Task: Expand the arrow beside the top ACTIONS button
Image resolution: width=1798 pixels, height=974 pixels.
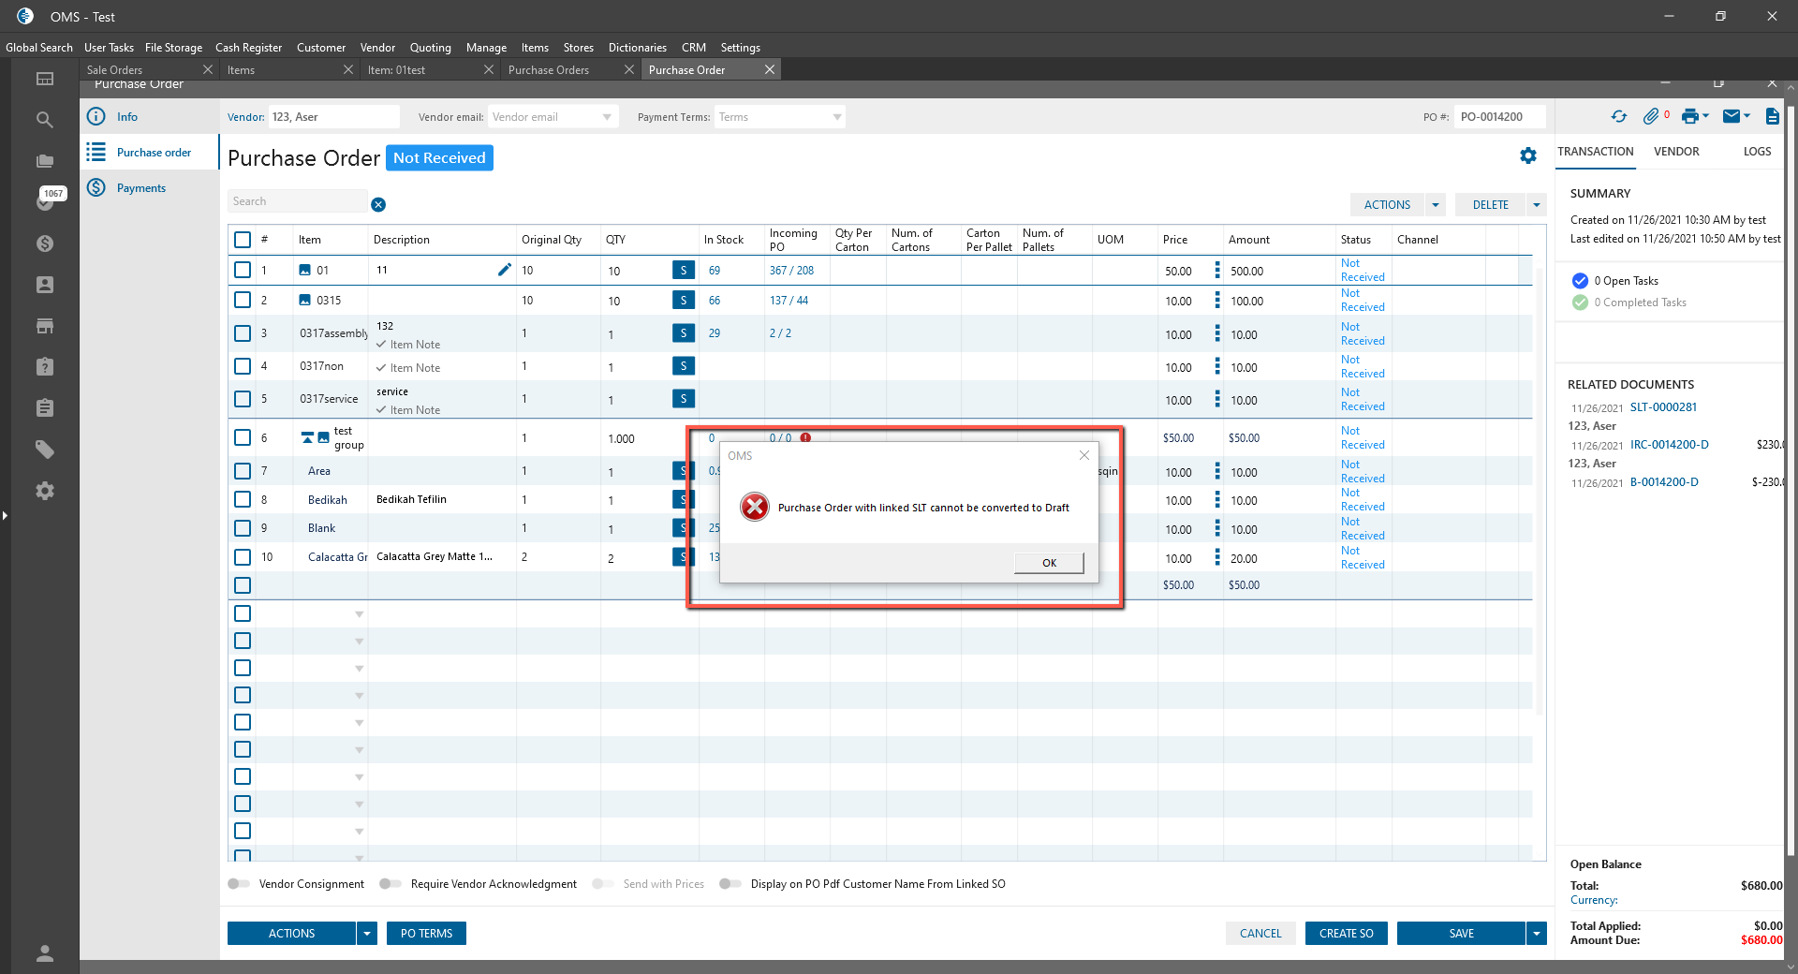Action: [x=1435, y=205]
